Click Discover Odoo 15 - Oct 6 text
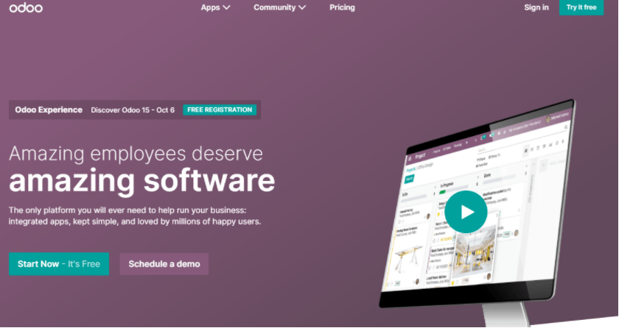The width and height of the screenshot is (619, 328). point(133,110)
